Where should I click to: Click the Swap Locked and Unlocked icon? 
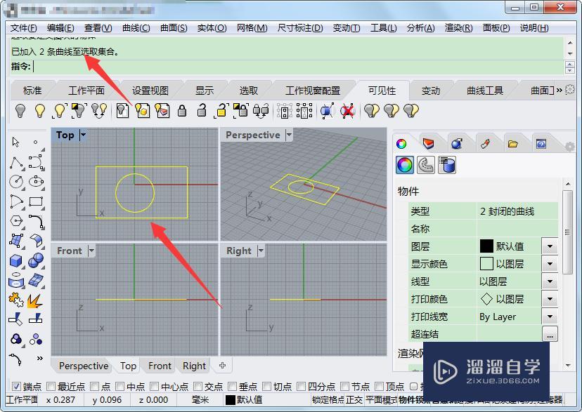tap(261, 110)
